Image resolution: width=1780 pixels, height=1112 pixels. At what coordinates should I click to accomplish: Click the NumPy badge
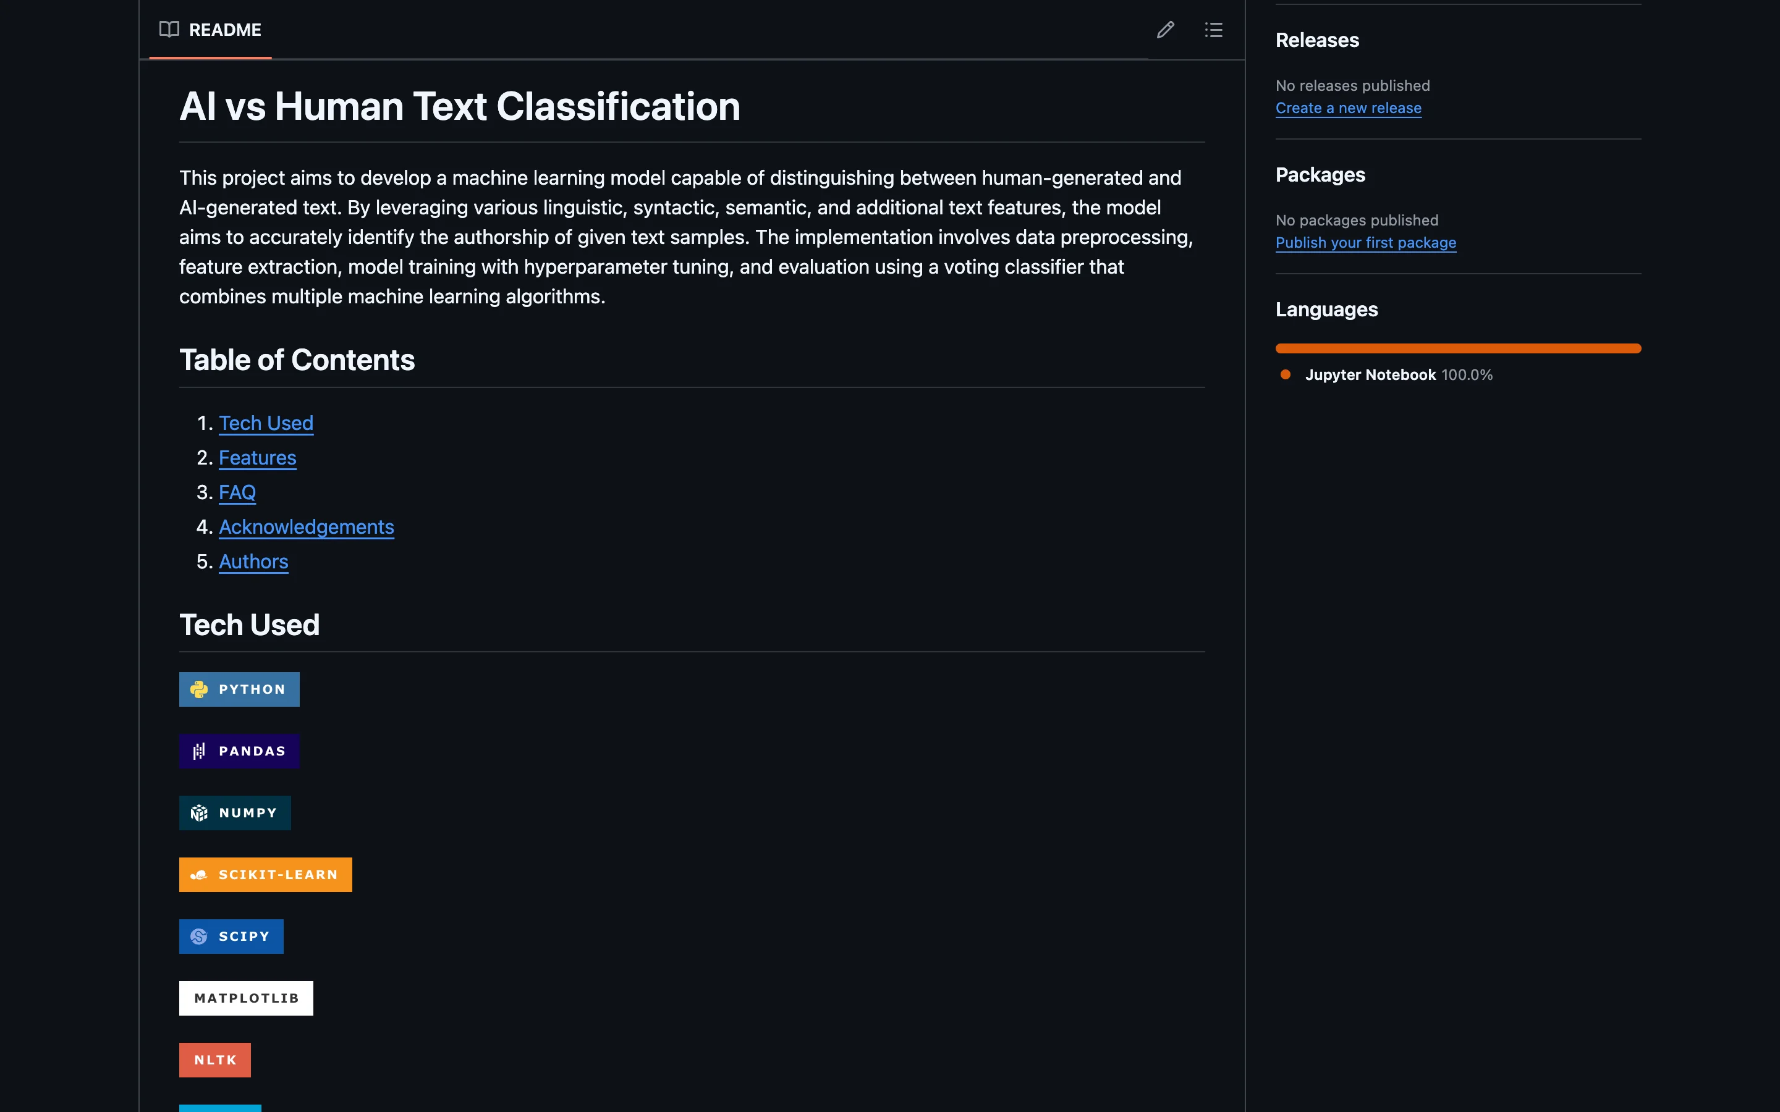235,812
